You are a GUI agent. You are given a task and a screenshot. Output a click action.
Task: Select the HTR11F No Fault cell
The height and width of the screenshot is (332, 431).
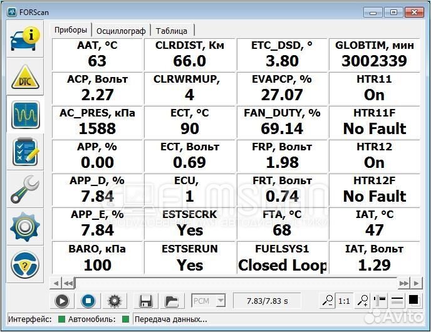[x=375, y=122]
